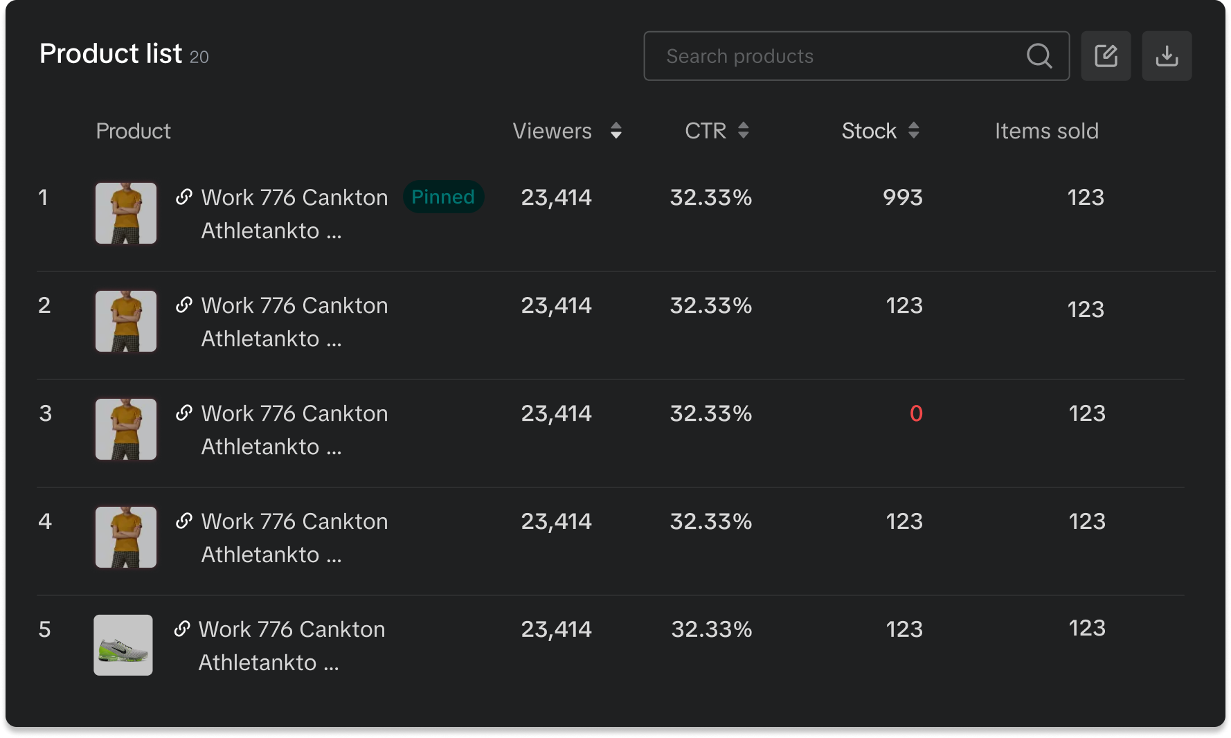Sort the list by Stock
Screen dimensions: 1231x738
(x=913, y=131)
